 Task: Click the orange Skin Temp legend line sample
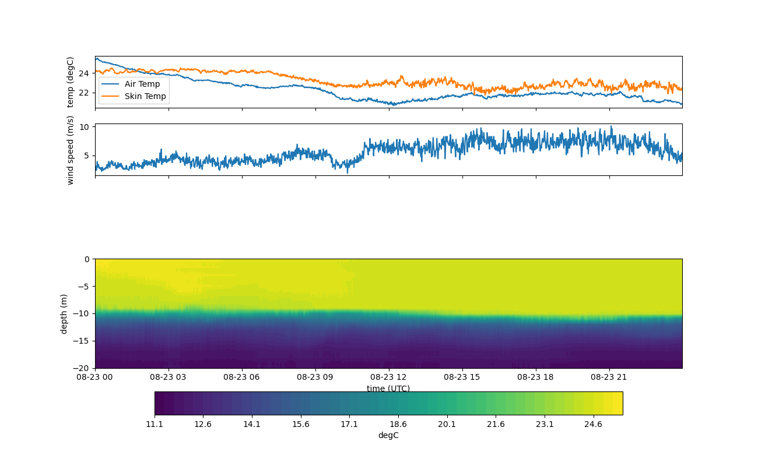[x=110, y=96]
